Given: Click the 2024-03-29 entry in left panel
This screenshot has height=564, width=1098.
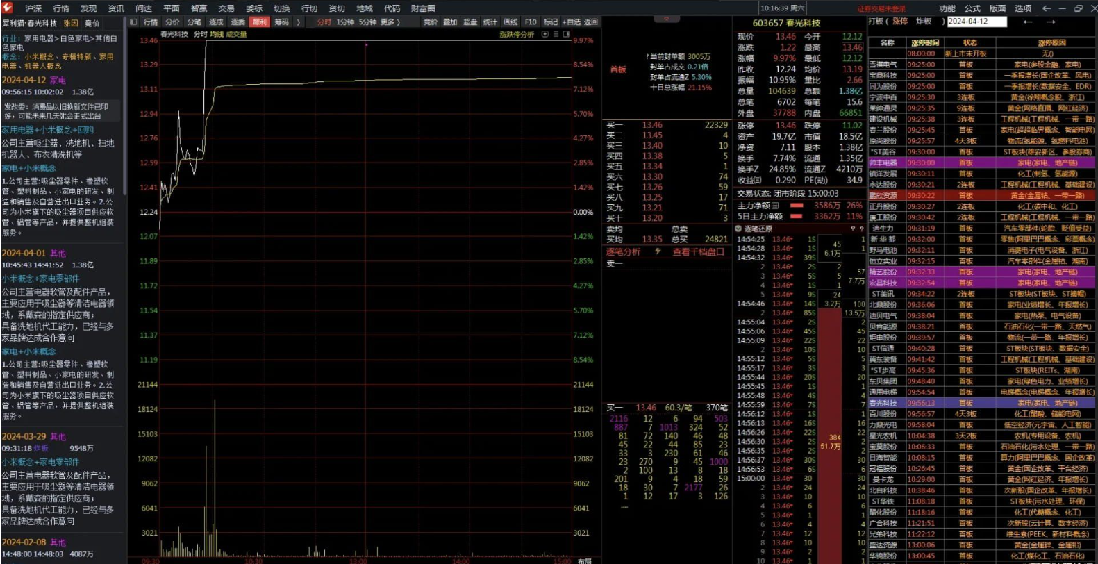Looking at the screenshot, I should (x=24, y=437).
